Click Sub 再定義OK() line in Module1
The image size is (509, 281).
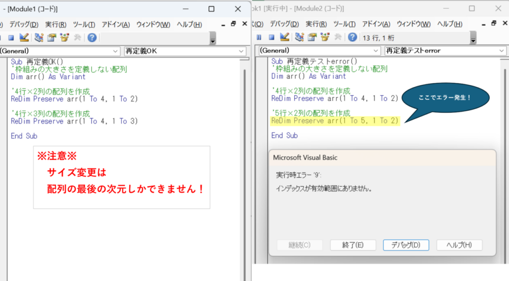click(37, 62)
